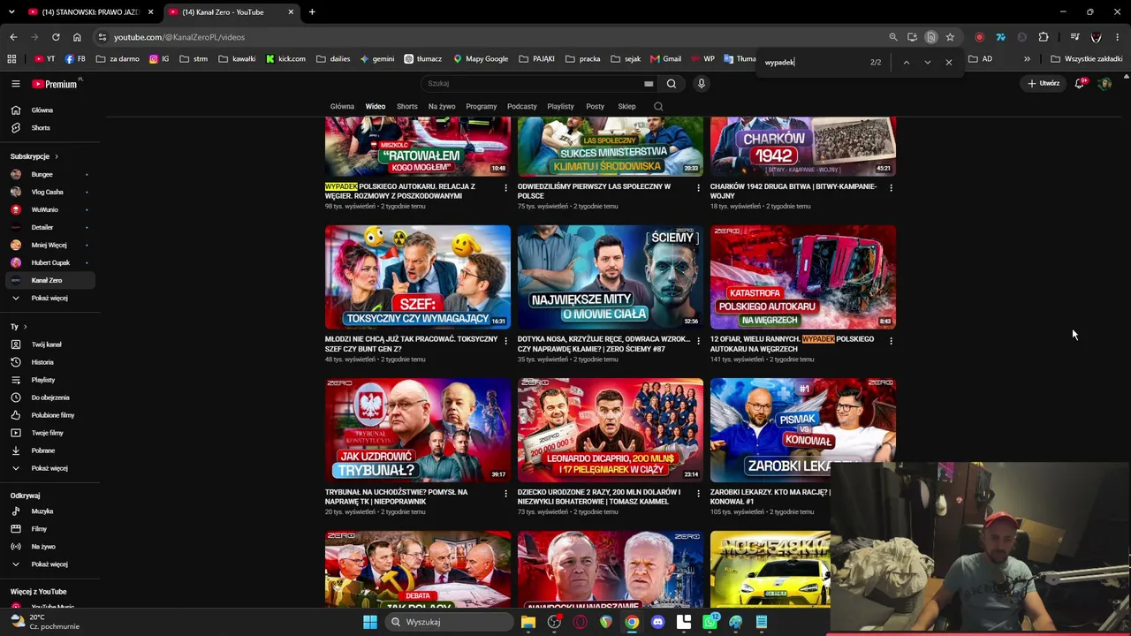Open options menu for MŁODZI NIE CHCĄ video
1131x636 pixels.
(505, 340)
